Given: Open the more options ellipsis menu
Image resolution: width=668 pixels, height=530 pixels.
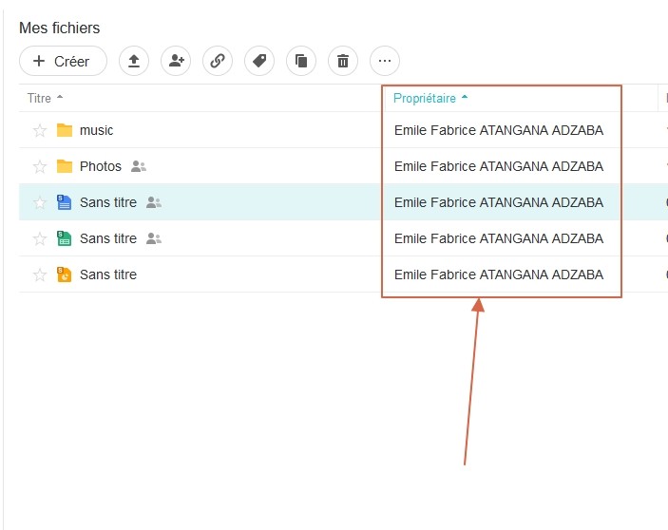Looking at the screenshot, I should click(x=385, y=61).
